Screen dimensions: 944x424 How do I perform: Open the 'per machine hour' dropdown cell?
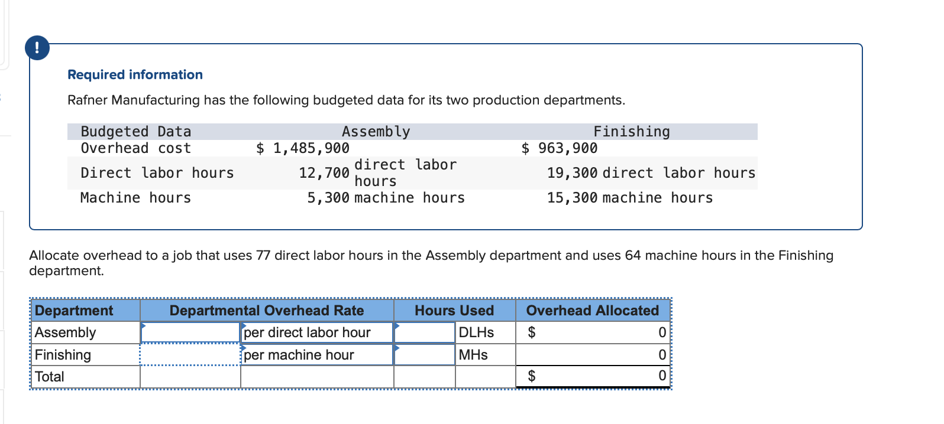[317, 355]
